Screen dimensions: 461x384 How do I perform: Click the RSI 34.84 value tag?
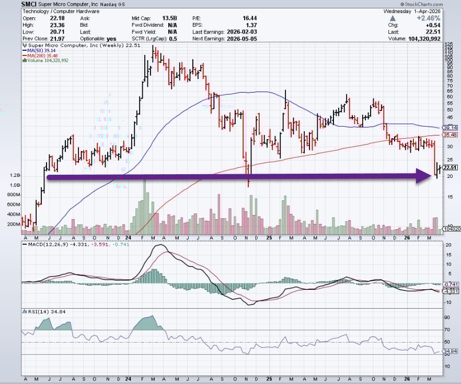point(451,352)
